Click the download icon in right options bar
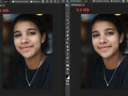The width and height of the screenshot is (128, 96). 123,1
